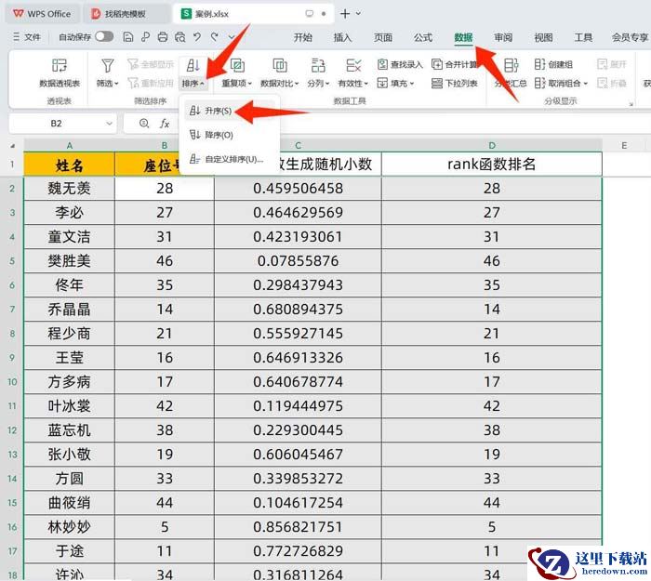Toggle the AutoSave (自动保存) switch
Screen dimensions: 651x581
click(103, 37)
